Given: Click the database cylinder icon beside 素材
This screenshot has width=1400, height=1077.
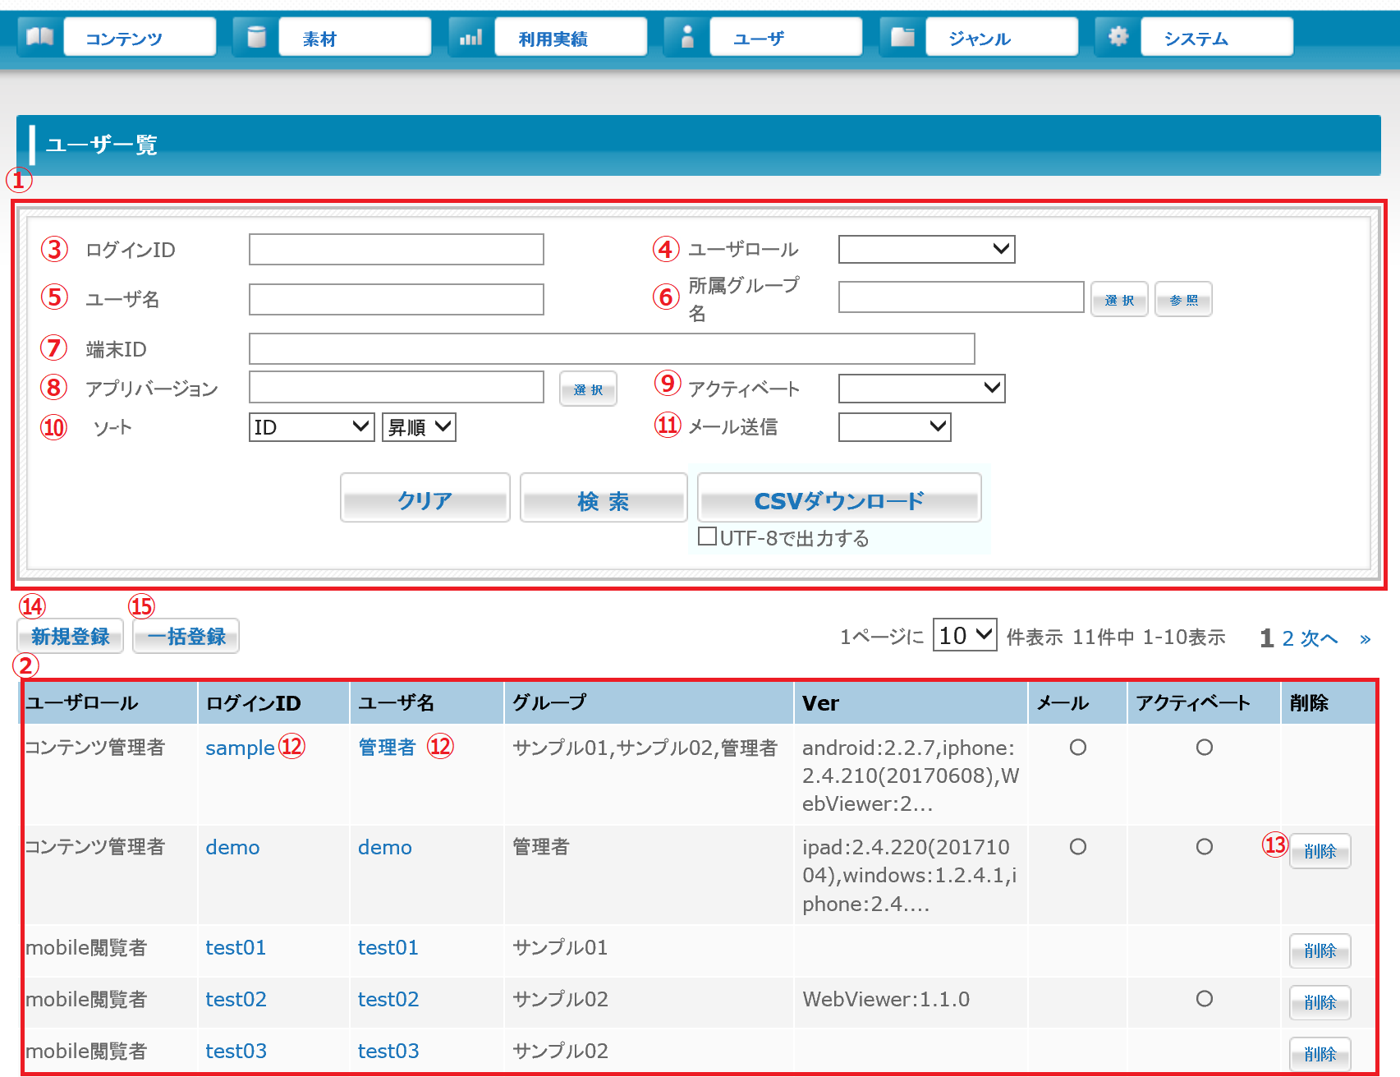Looking at the screenshot, I should point(255,37).
